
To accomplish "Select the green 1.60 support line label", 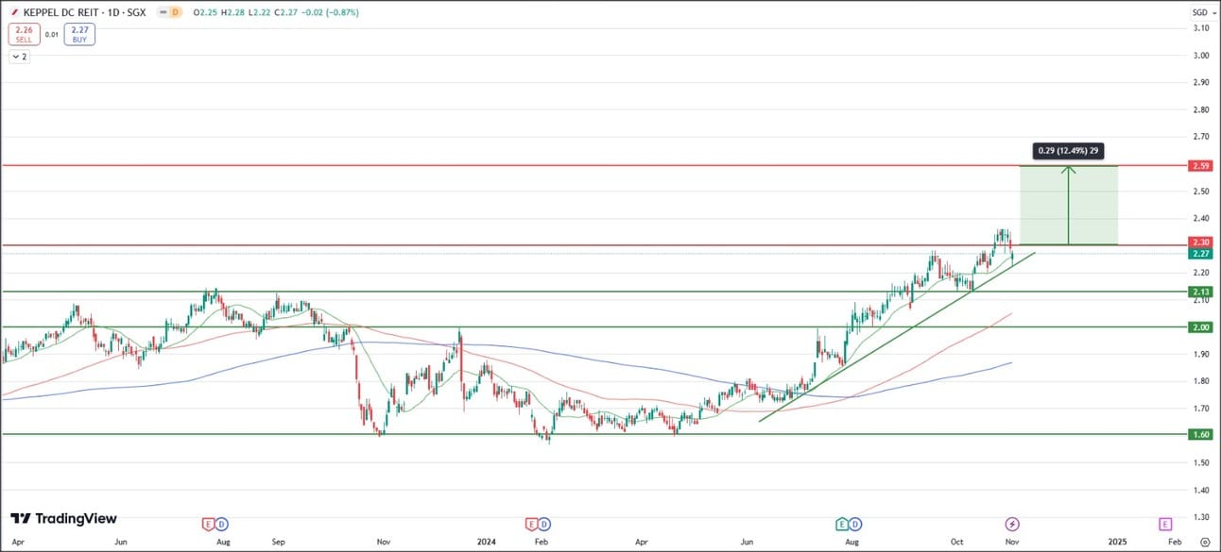I will [x=1200, y=434].
